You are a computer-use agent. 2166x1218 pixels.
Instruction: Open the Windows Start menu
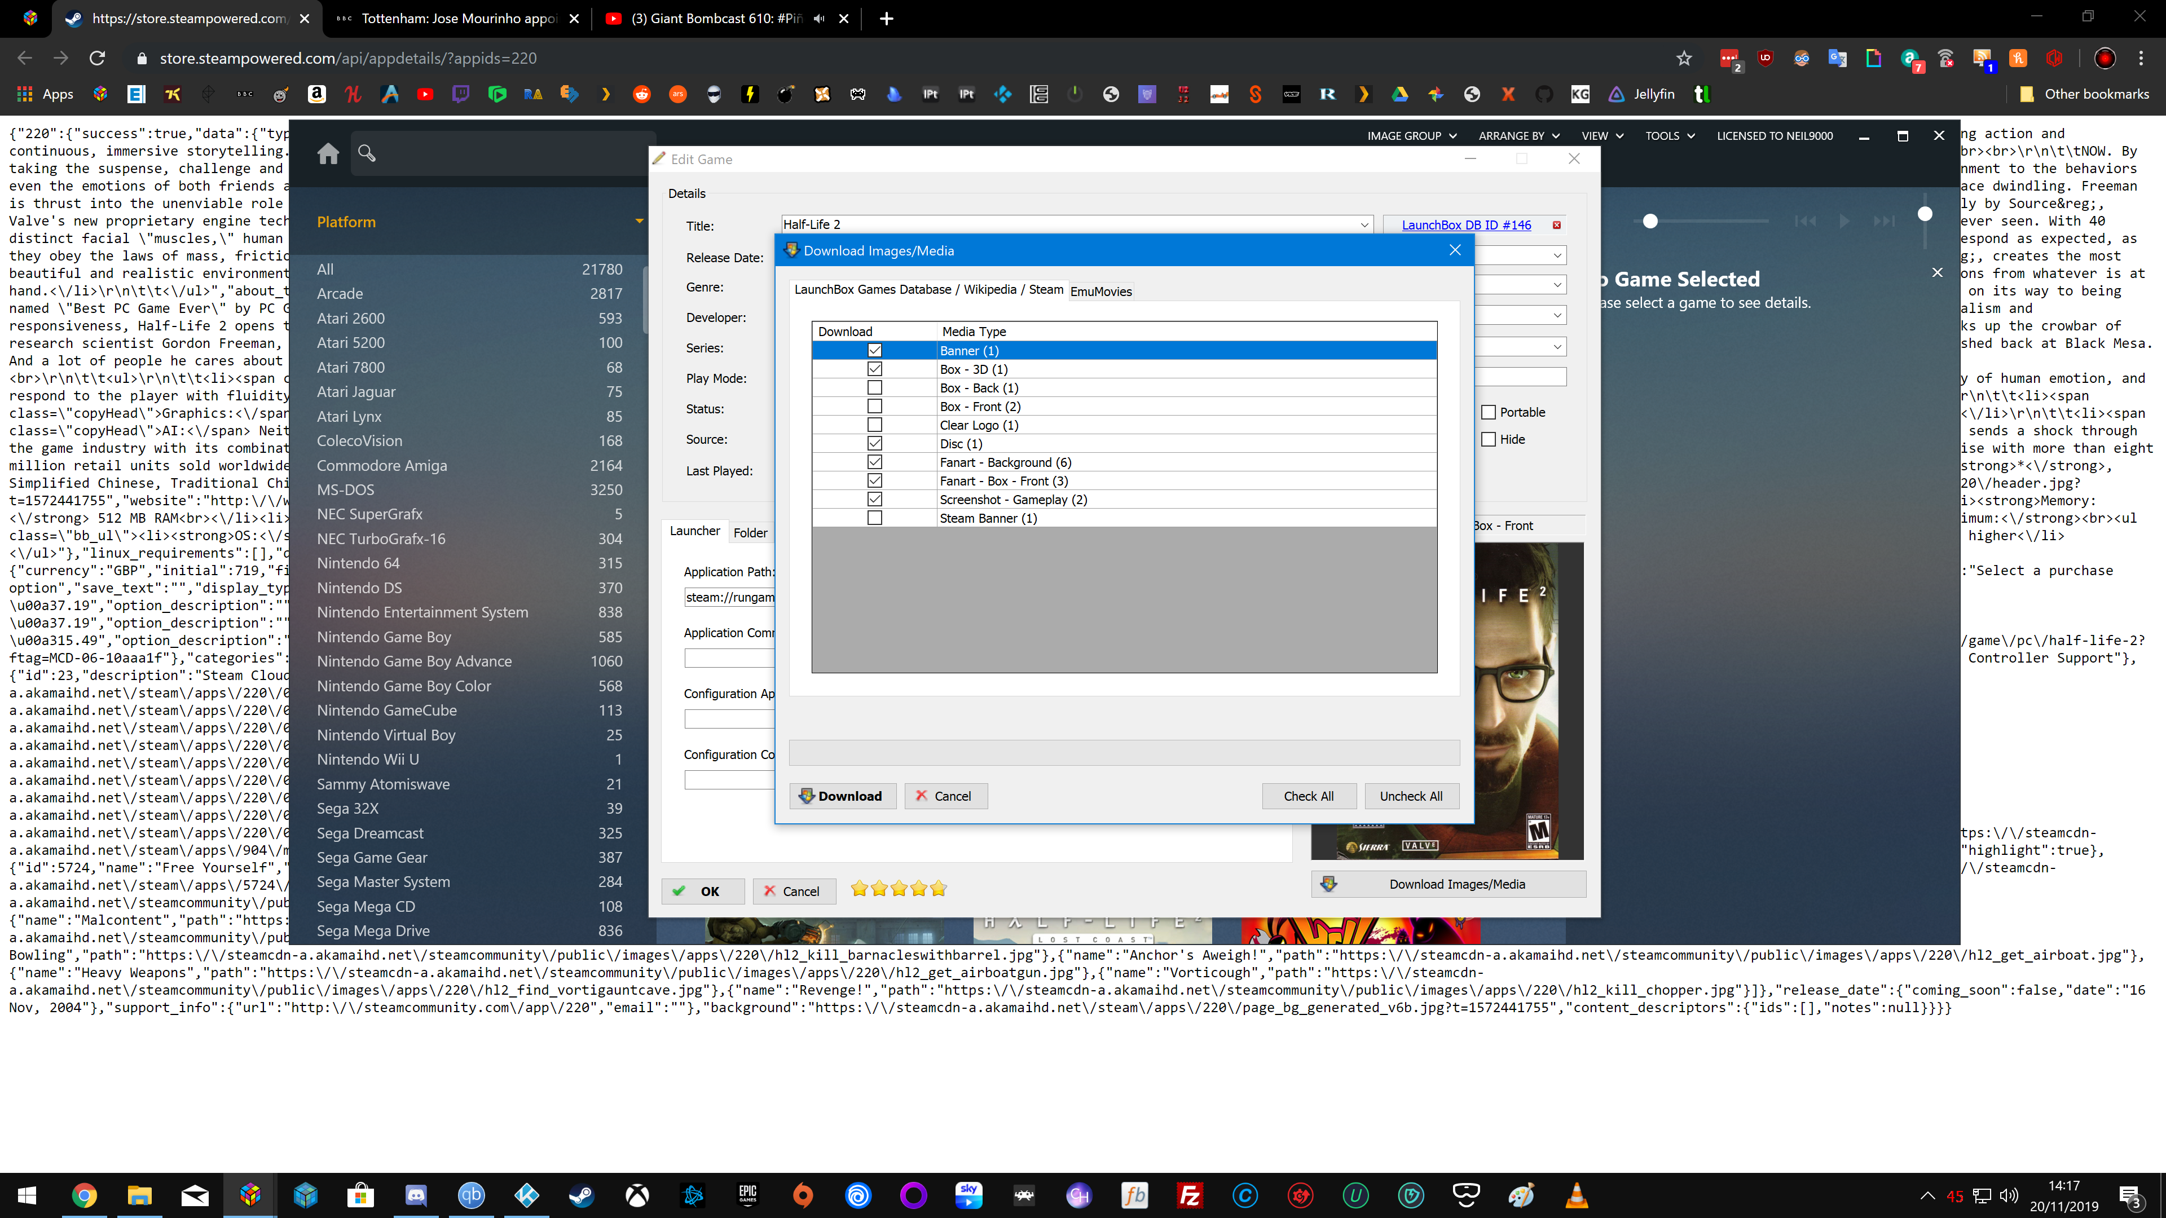tap(27, 1194)
